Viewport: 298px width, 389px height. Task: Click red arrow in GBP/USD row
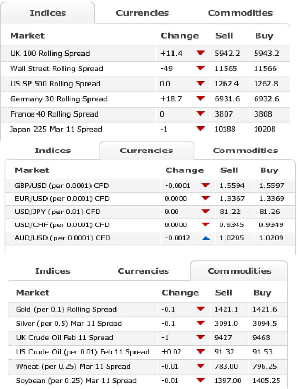(x=206, y=186)
